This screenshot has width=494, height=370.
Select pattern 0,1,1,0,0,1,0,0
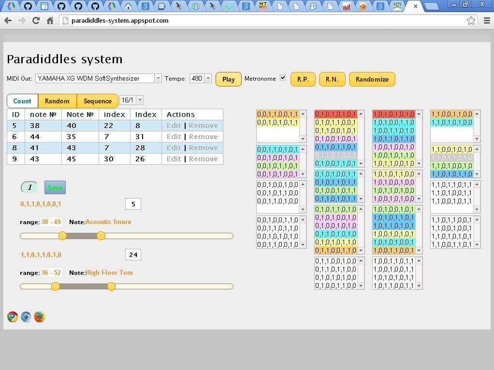336,261
